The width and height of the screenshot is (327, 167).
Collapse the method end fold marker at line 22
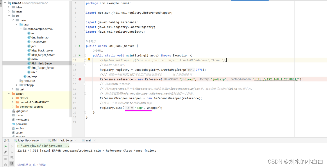(85, 113)
